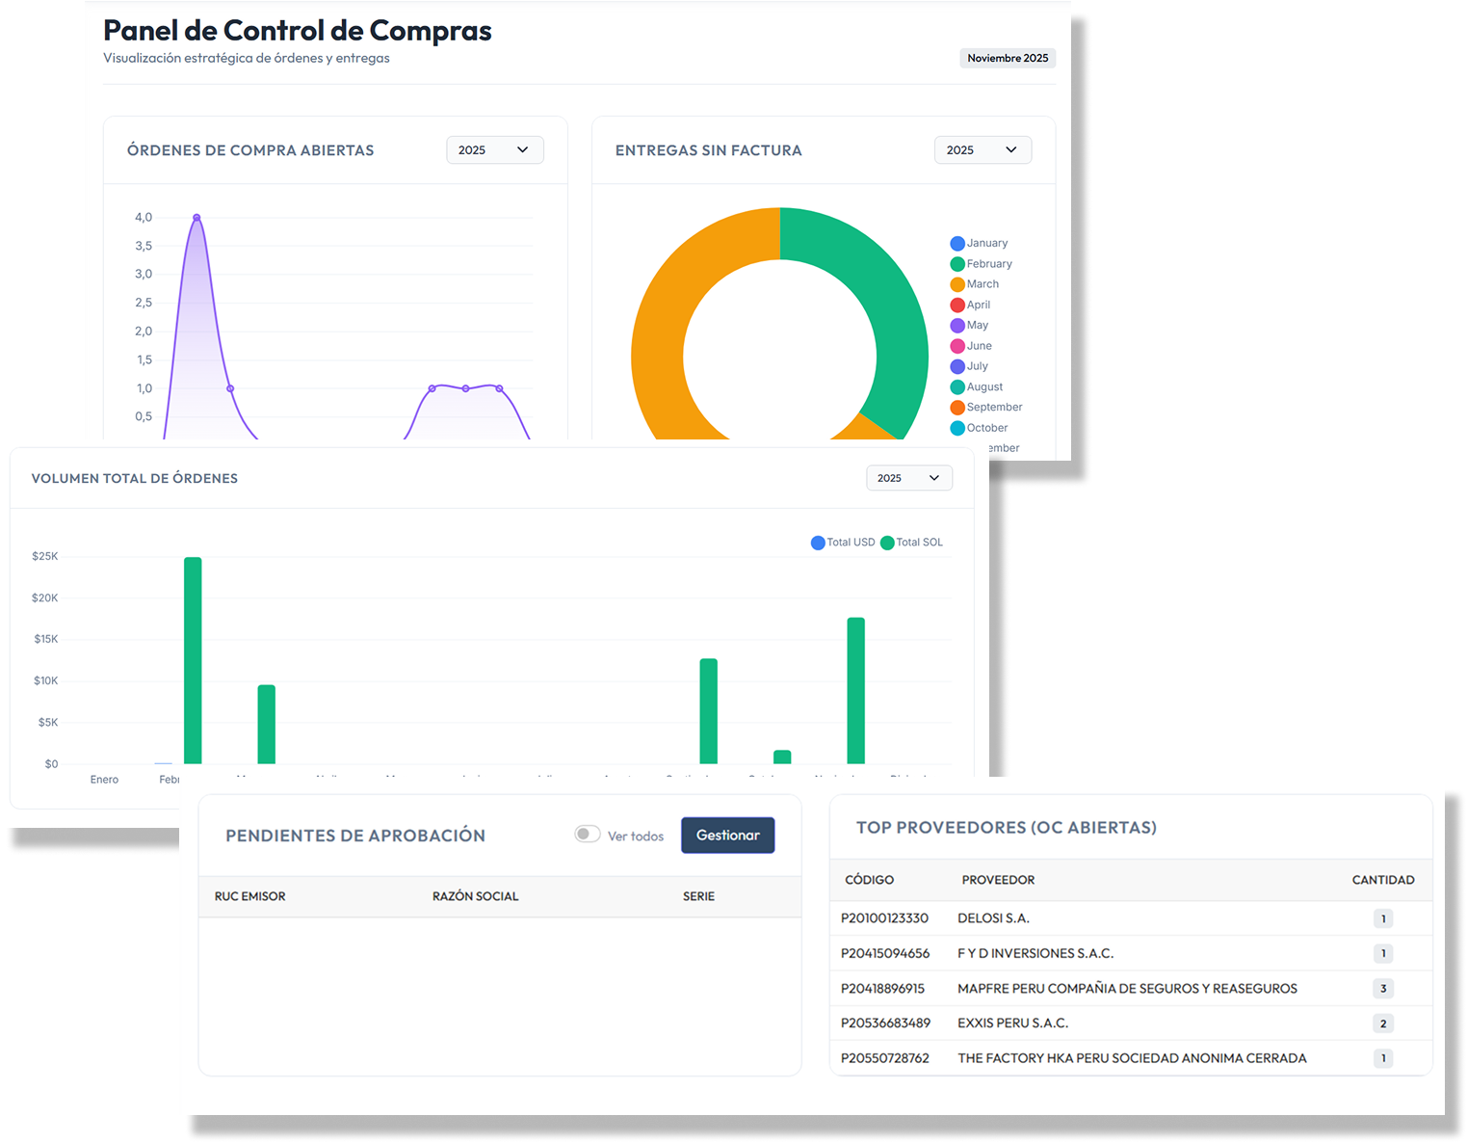
Task: Click April legend circle
Action: coord(957,306)
